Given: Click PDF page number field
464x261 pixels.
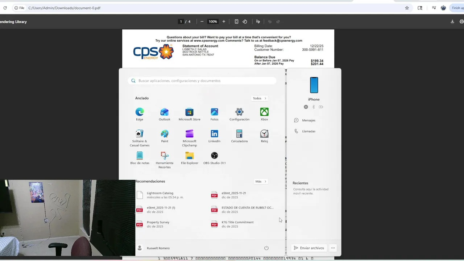Looking at the screenshot, I should point(181,21).
